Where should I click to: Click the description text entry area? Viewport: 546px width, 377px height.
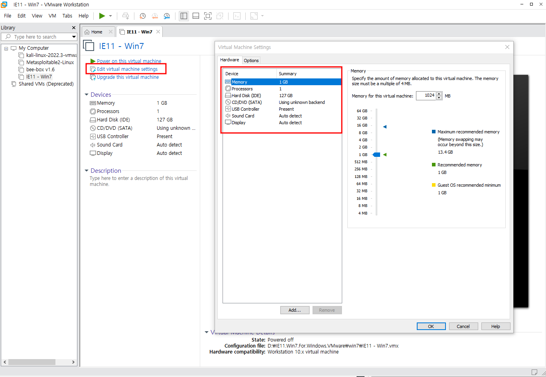click(139, 181)
